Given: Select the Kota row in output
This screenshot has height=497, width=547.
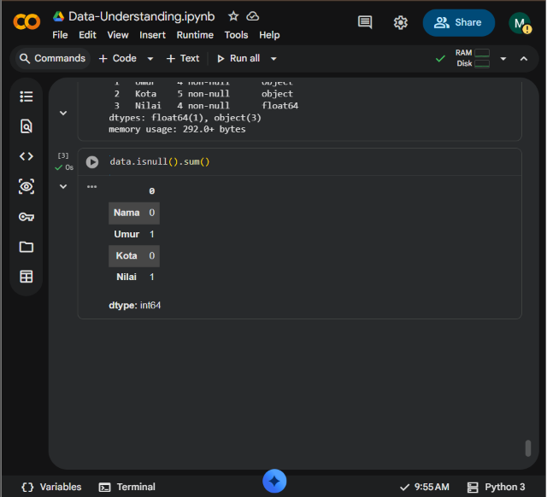Looking at the screenshot, I should [x=134, y=256].
